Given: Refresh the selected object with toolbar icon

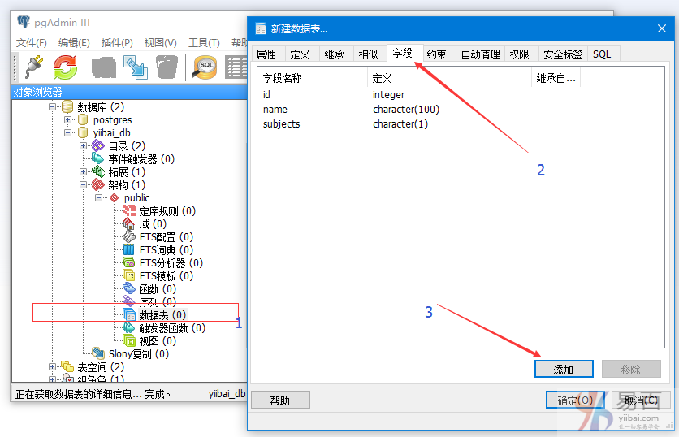Looking at the screenshot, I should pos(65,67).
